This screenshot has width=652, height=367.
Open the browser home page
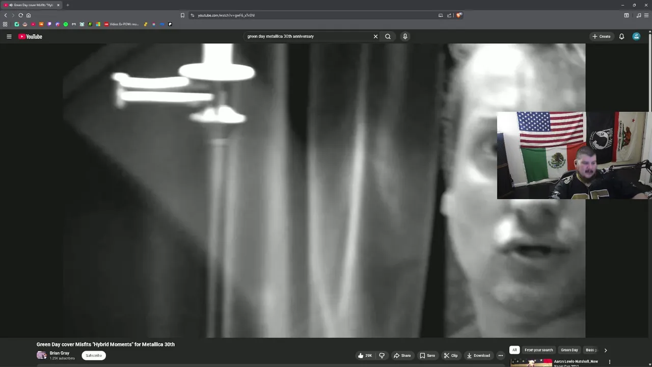[29, 15]
